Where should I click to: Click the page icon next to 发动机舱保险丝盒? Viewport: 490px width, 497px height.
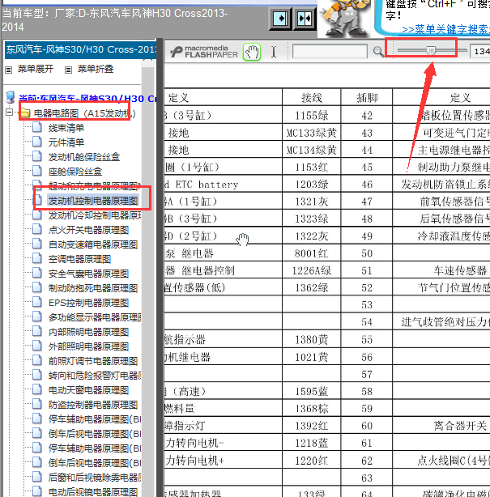click(x=37, y=156)
